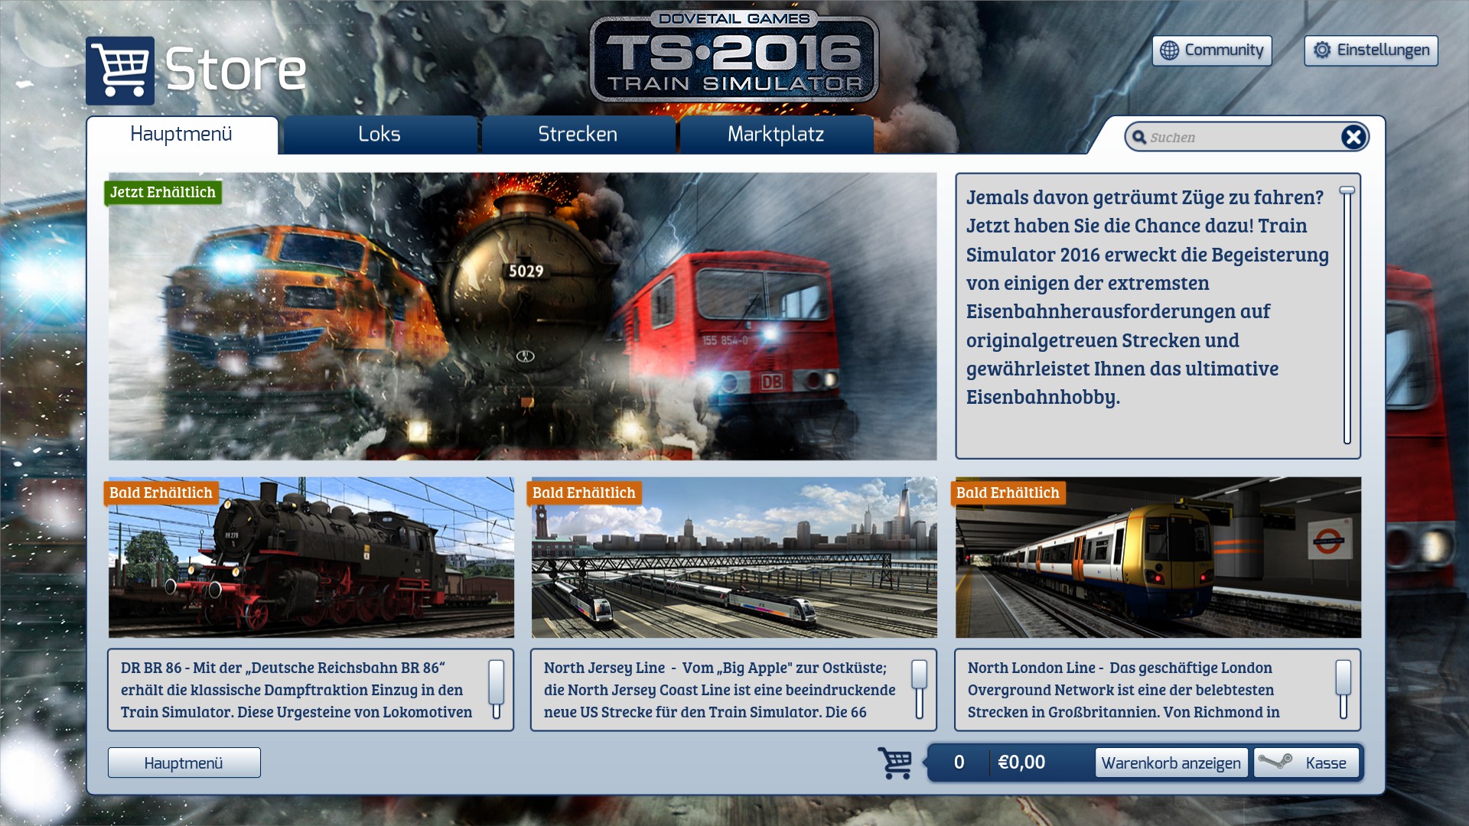1469x826 pixels.
Task: Switch to the Loks tab
Action: [379, 135]
